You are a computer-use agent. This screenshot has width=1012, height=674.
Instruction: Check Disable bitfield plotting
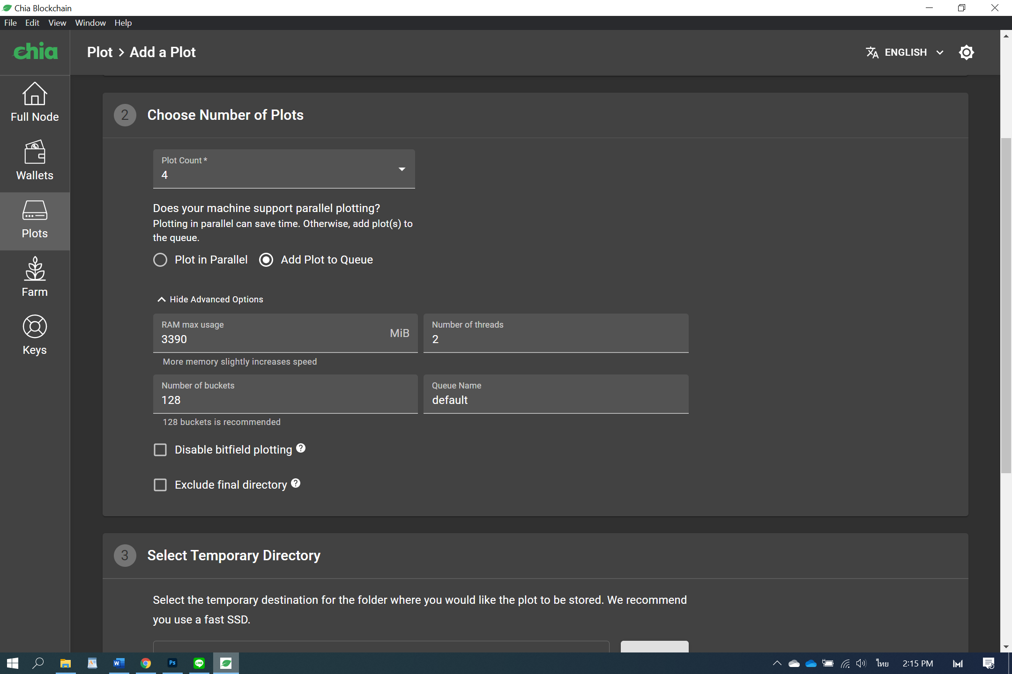pyautogui.click(x=160, y=450)
